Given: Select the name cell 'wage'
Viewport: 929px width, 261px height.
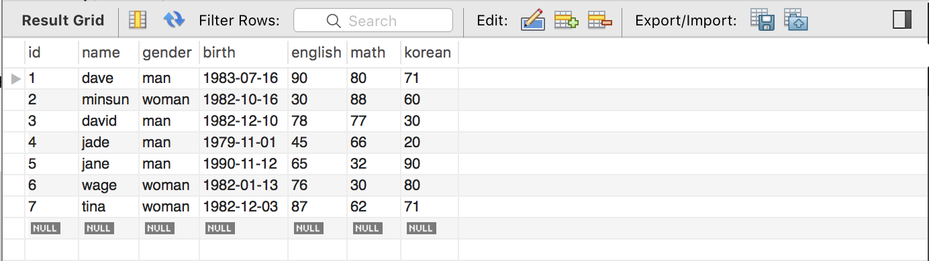Looking at the screenshot, I should tap(109, 185).
